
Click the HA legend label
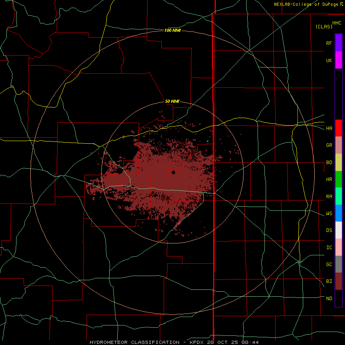329,128
